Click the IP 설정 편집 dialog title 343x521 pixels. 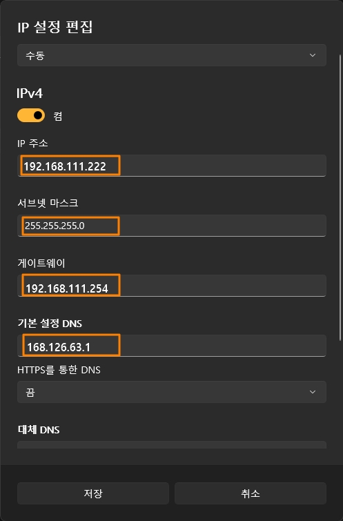pos(55,27)
